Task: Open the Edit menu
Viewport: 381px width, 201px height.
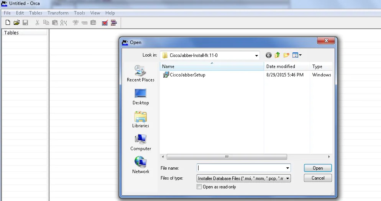Action: [20, 13]
